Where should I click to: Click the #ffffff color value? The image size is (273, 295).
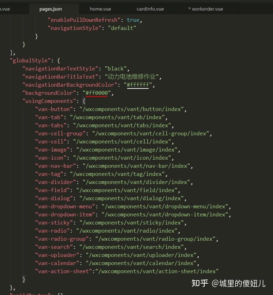[138, 85]
